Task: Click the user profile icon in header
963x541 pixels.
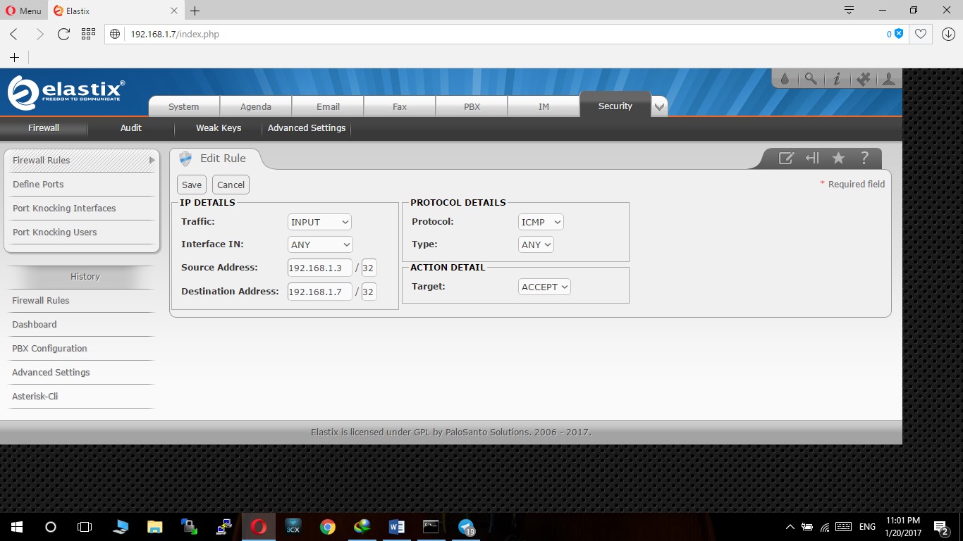Action: click(888, 79)
